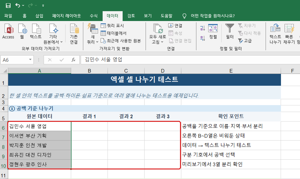The width and height of the screenshot is (300, 179).
Task: Click the 속성 button
Action: (x=175, y=33)
